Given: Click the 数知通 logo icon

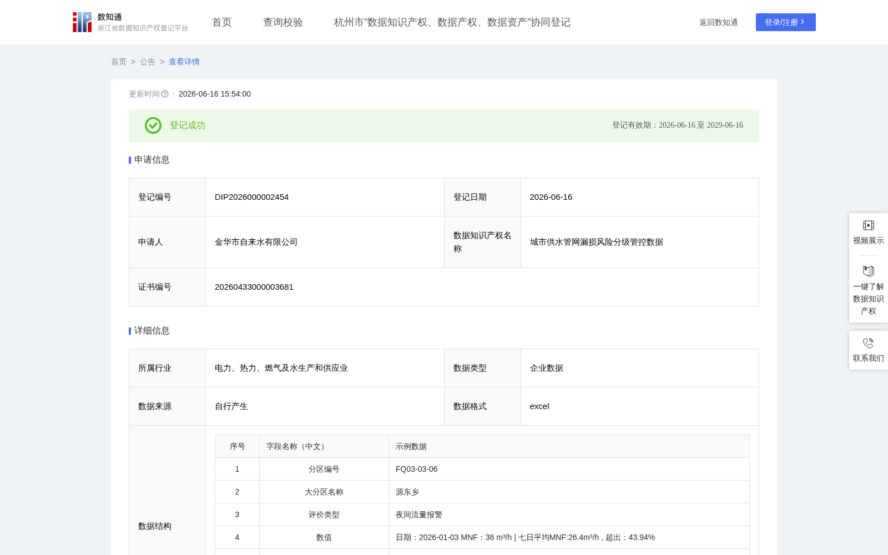Looking at the screenshot, I should click(82, 22).
